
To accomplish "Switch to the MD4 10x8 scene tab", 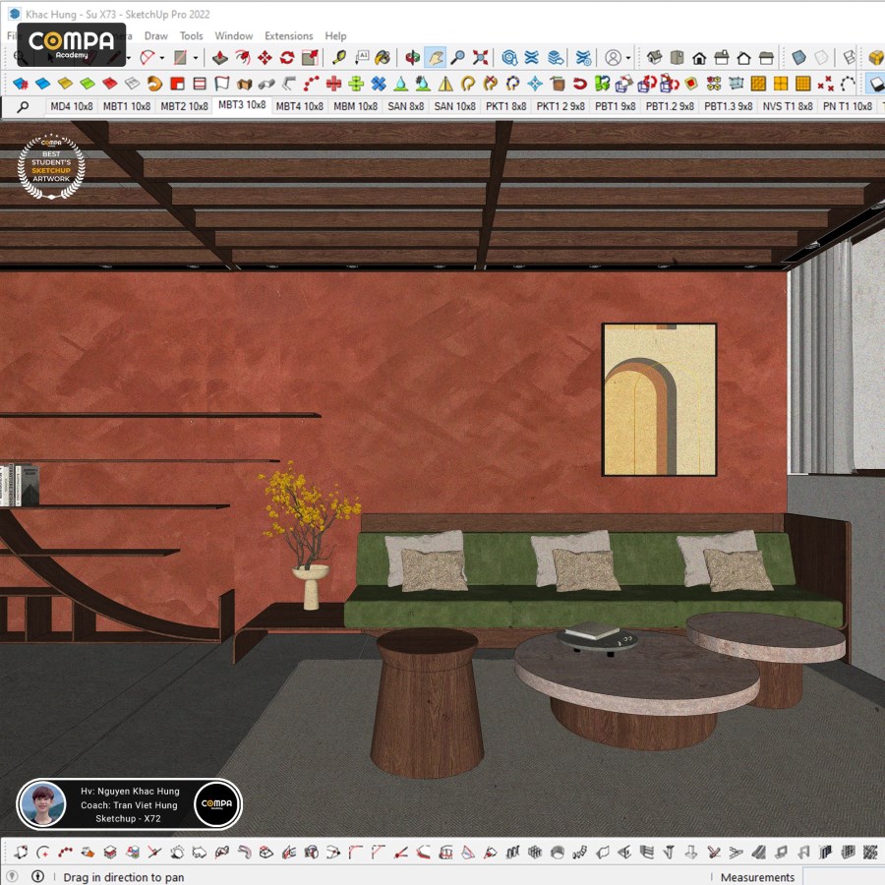I will click(72, 106).
